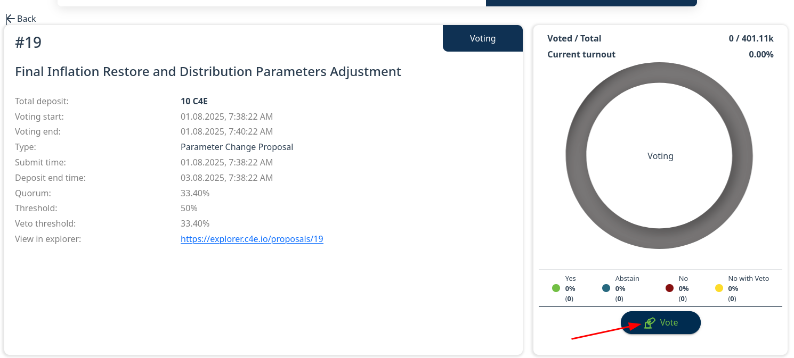Click the 0.00% current turnout value
Viewport: 794px width, 358px height.
pos(761,54)
